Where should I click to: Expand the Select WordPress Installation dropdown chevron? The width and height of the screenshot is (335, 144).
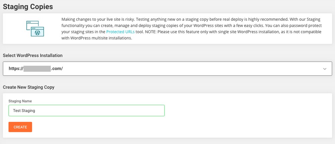click(x=325, y=69)
